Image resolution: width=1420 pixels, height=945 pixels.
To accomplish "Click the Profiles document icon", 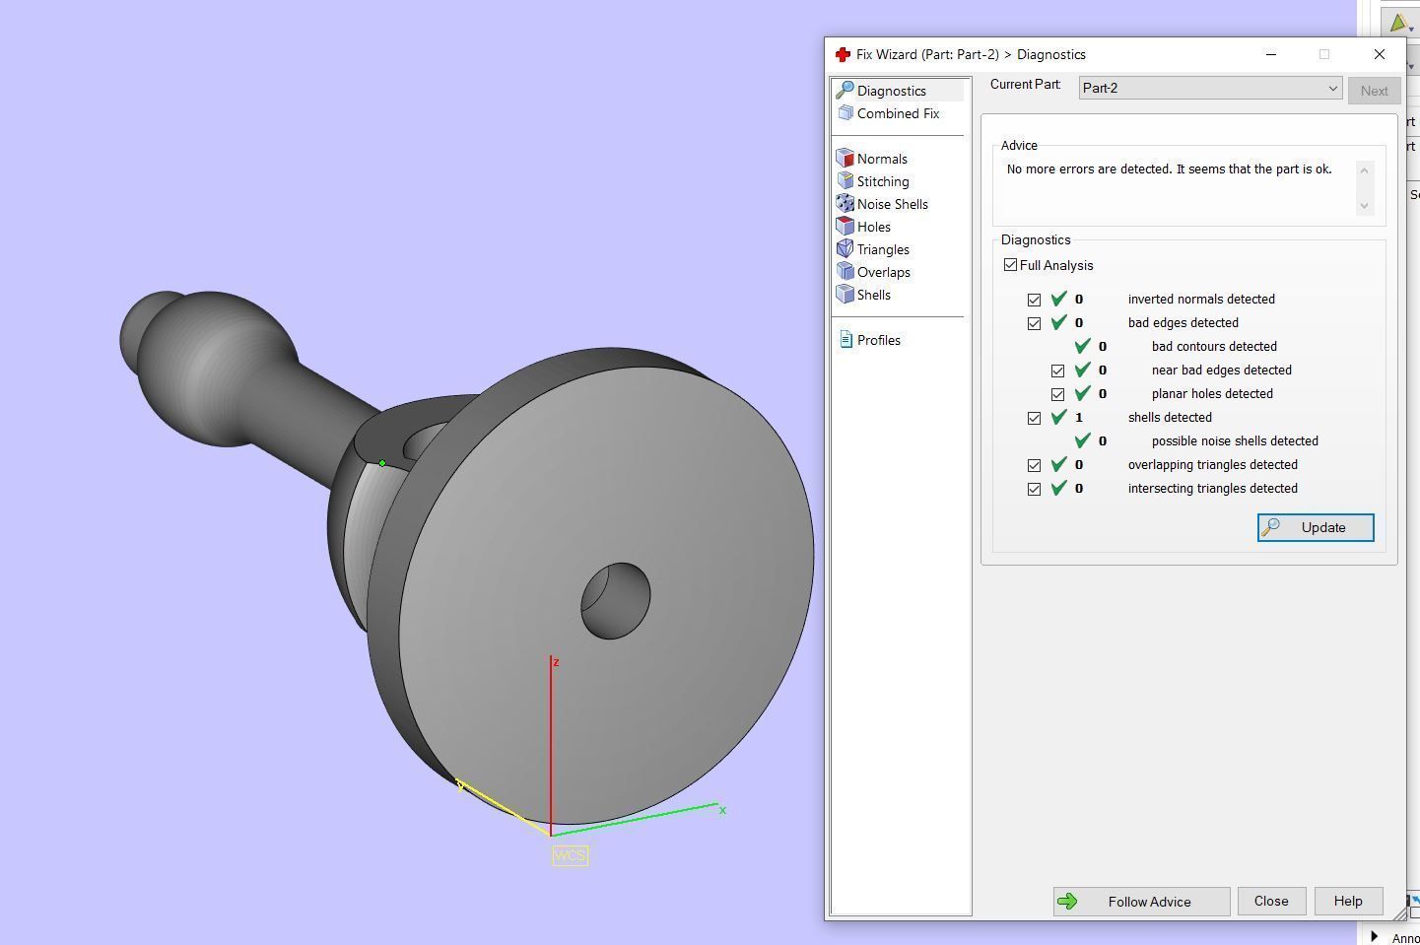I will pyautogui.click(x=845, y=340).
